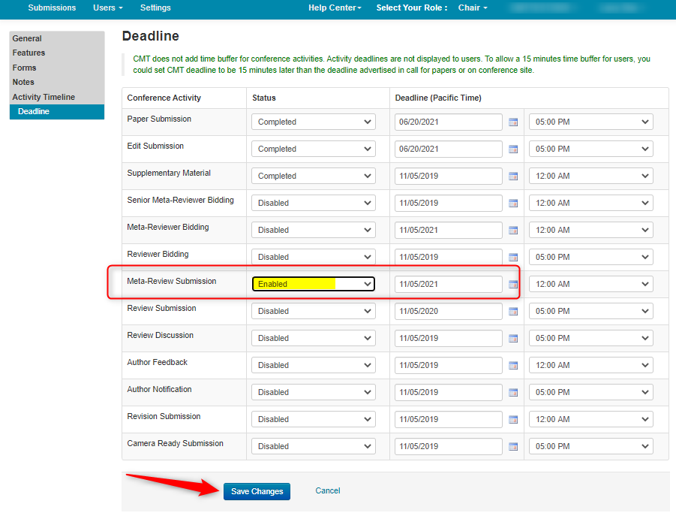Open Paper Submission time dropdown
The width and height of the screenshot is (676, 528).
591,122
